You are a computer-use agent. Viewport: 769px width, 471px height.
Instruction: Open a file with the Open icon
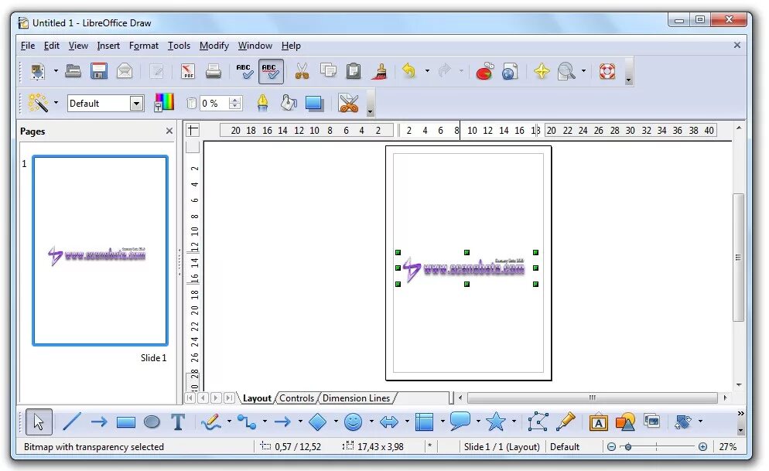click(73, 72)
